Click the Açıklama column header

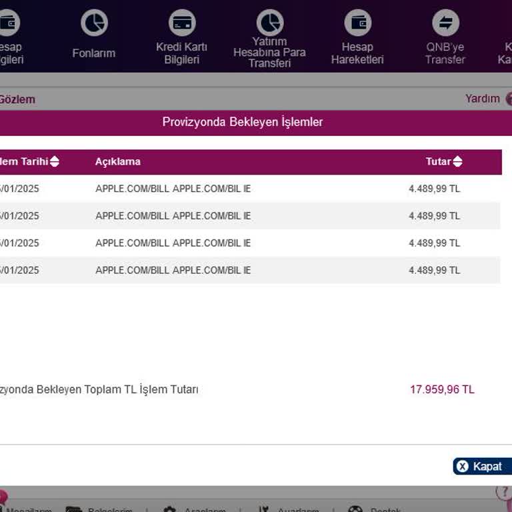(118, 162)
